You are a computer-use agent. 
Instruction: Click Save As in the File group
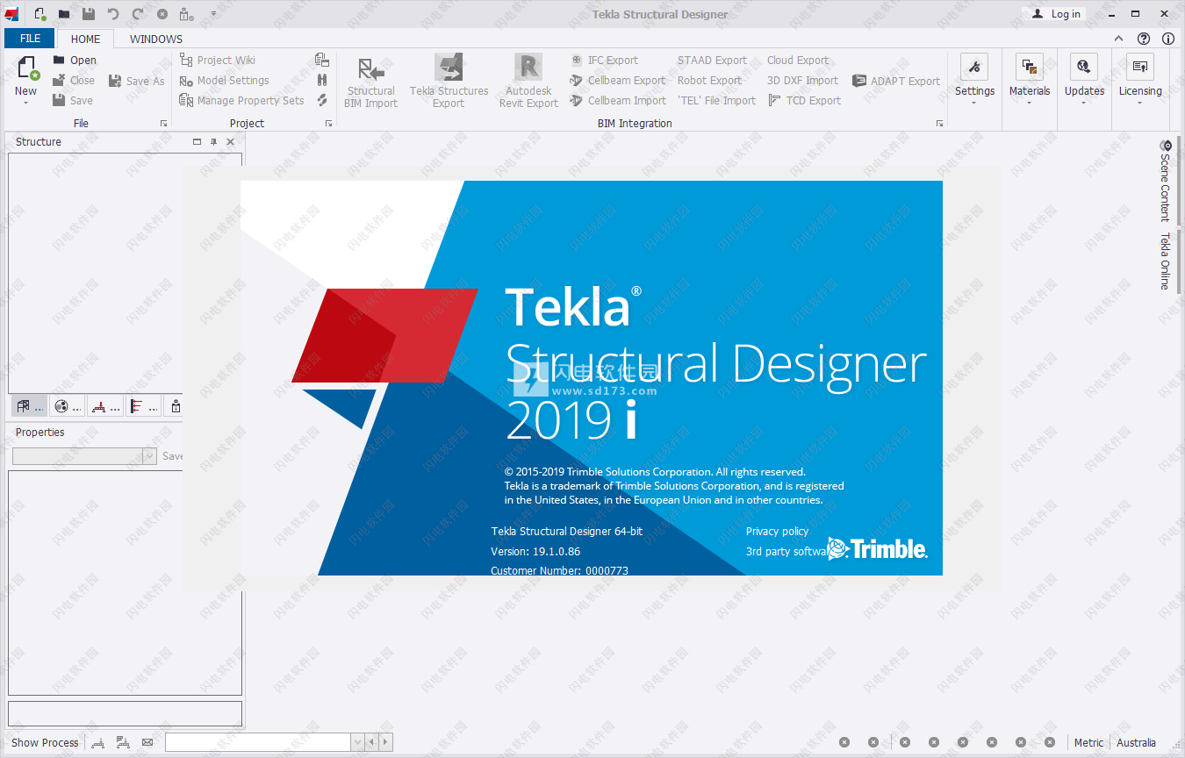136,81
